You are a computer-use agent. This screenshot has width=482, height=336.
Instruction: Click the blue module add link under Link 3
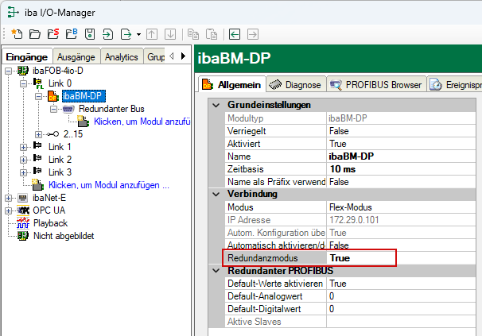click(109, 185)
